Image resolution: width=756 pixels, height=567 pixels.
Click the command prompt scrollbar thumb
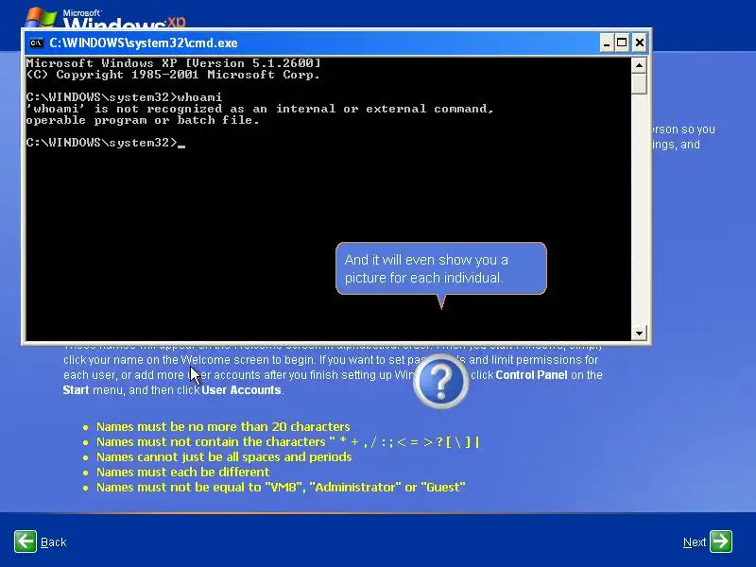[639, 83]
